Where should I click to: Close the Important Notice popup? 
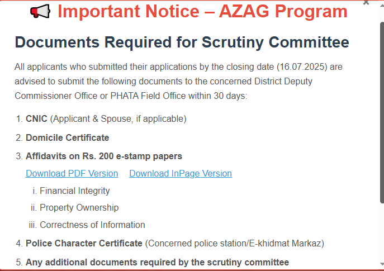point(366,3)
